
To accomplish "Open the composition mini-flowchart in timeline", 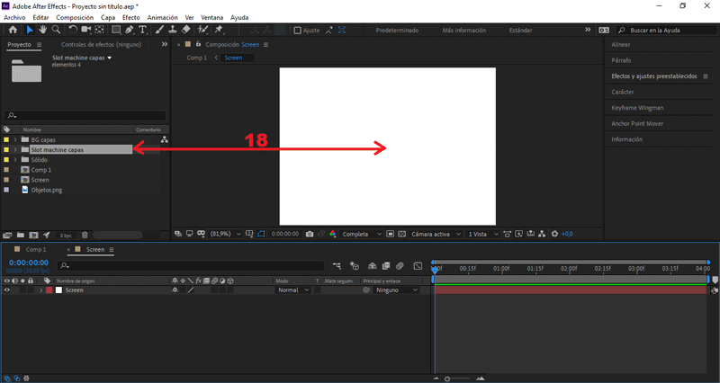I will point(337,265).
